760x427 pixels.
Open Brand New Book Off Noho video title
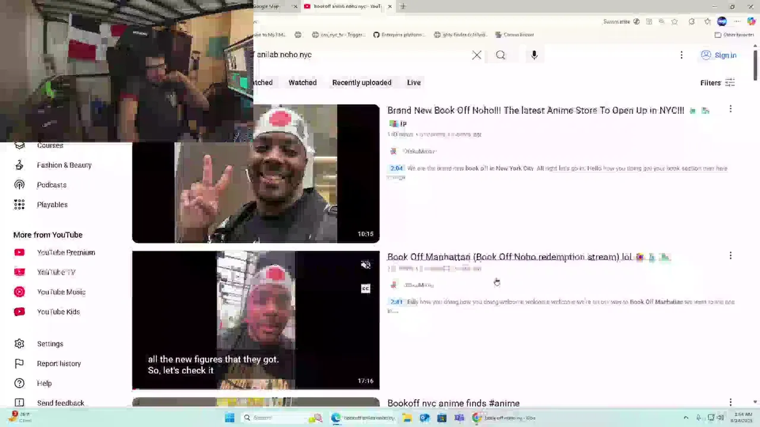point(536,110)
